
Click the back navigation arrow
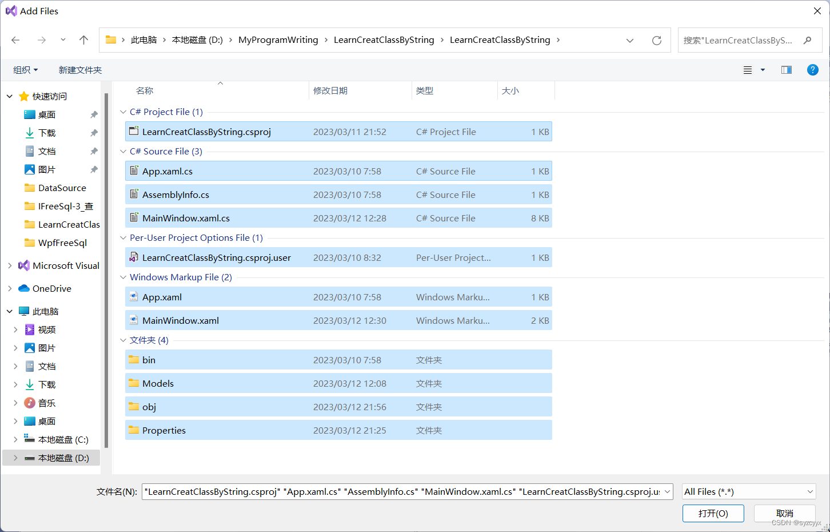(15, 39)
